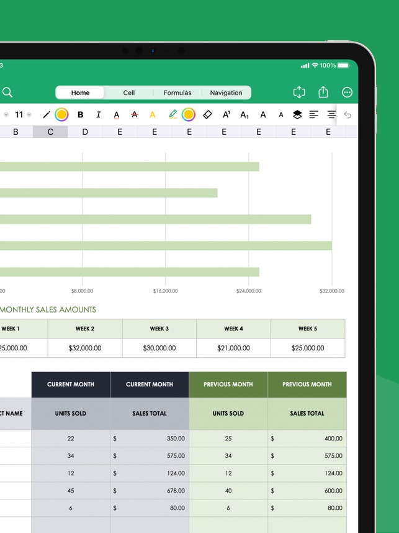The image size is (399, 533).
Task: Click the $8,000.00 axis label
Action: click(82, 291)
